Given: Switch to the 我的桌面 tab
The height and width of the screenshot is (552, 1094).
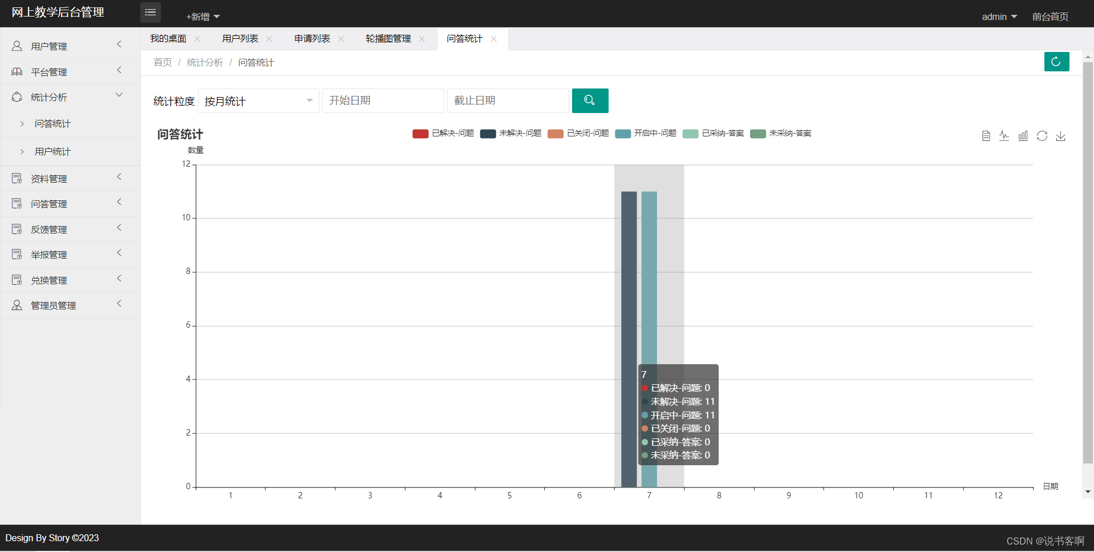Looking at the screenshot, I should point(168,39).
